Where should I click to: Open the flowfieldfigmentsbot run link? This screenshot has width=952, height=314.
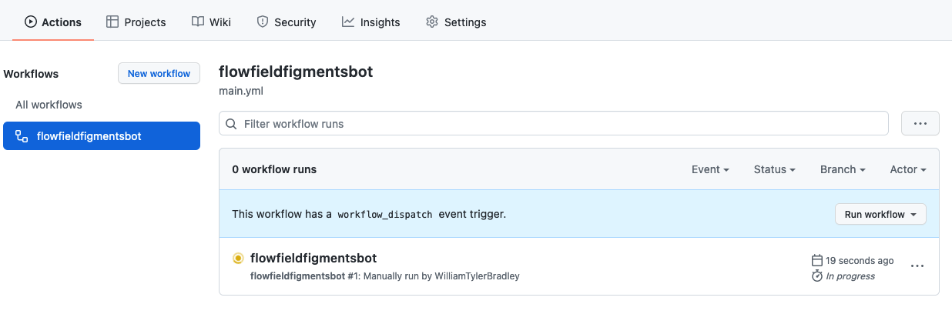point(313,258)
